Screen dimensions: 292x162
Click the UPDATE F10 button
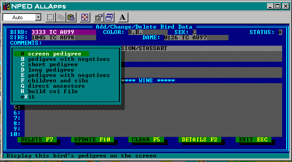93,140
